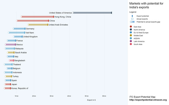Click the 'United Arab Emirates' label
Image resolution: width=169 pixels, height=105 pixels.
pos(58,25)
